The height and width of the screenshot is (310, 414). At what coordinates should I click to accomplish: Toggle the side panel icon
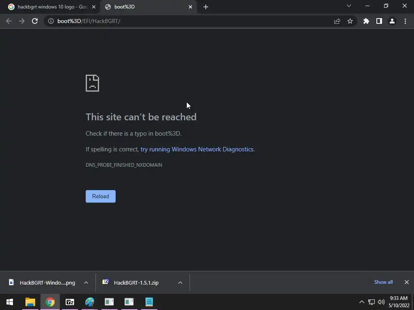pyautogui.click(x=379, y=21)
